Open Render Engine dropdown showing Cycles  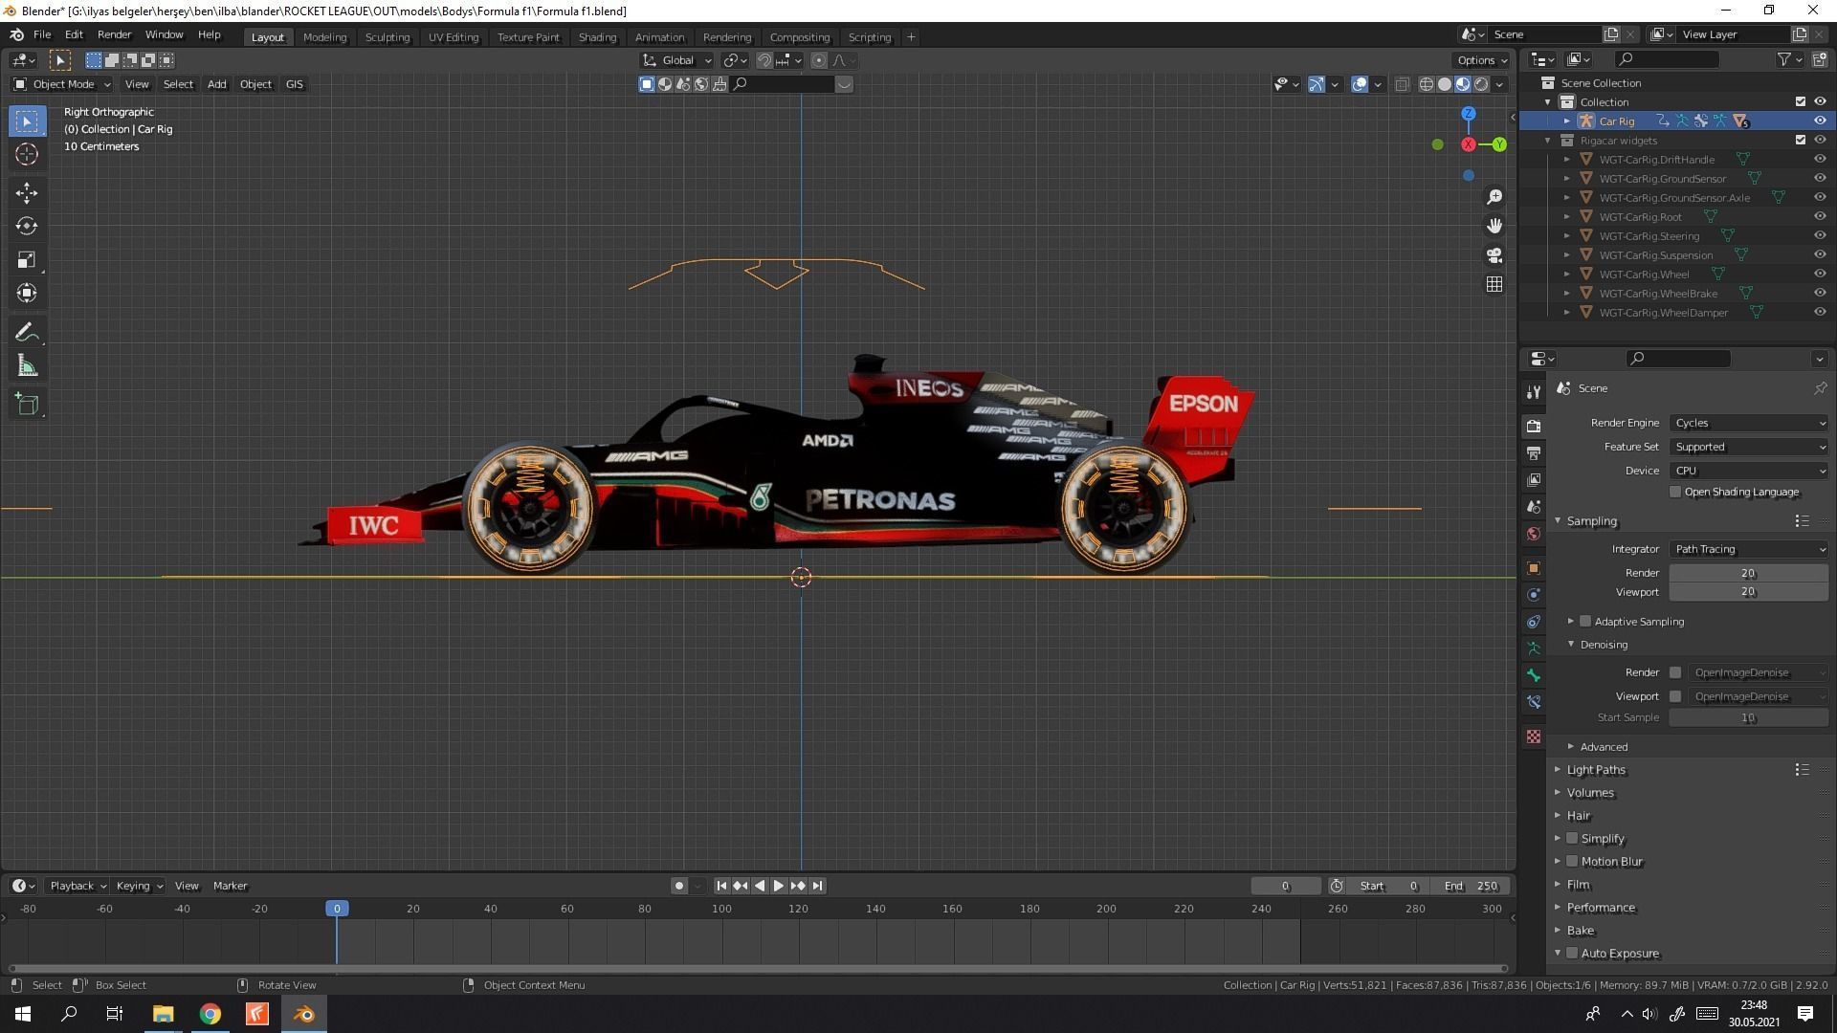[1749, 423]
